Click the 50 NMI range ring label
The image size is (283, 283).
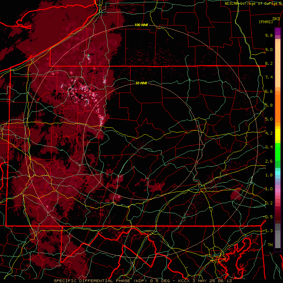141,83
